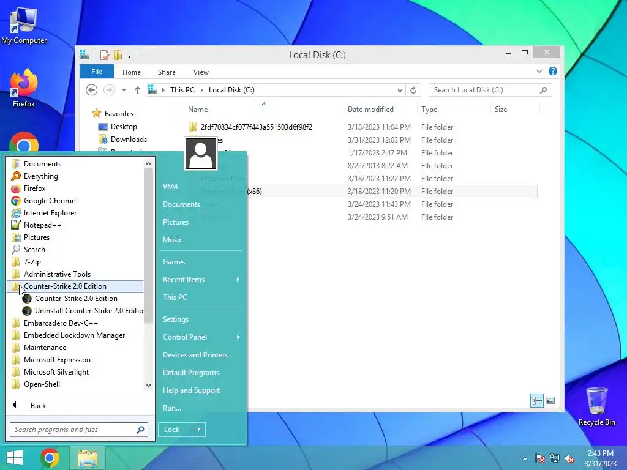Click the muted volume tray icon
The image size is (627, 470).
(569, 458)
